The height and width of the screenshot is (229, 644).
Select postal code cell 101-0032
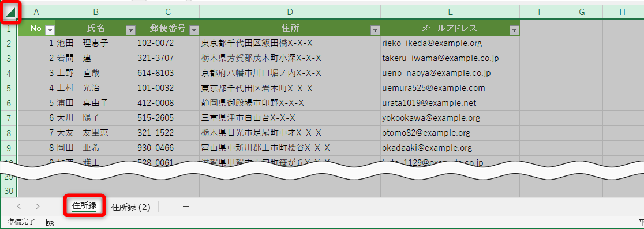tap(167, 89)
